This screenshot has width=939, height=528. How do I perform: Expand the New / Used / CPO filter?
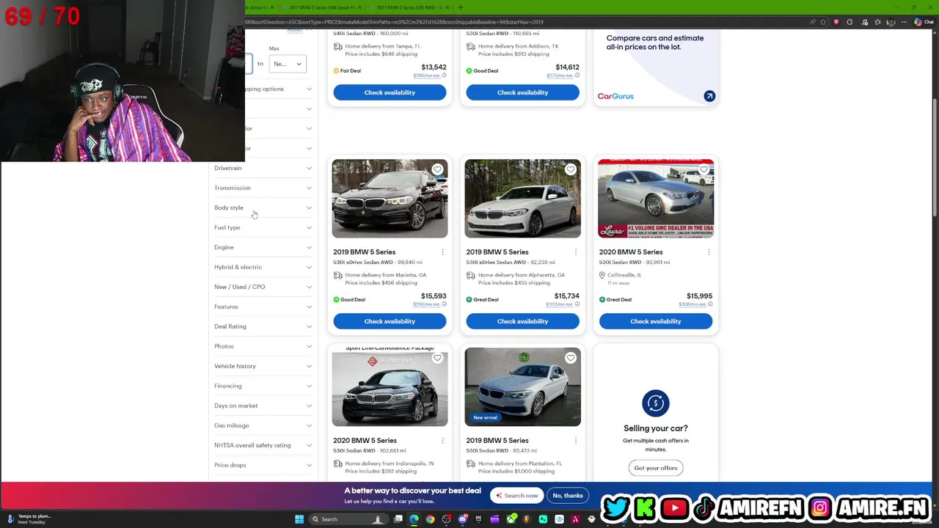click(263, 287)
